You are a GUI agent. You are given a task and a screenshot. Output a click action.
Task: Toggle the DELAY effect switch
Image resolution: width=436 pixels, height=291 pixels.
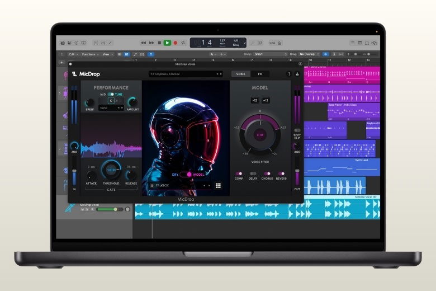point(253,173)
